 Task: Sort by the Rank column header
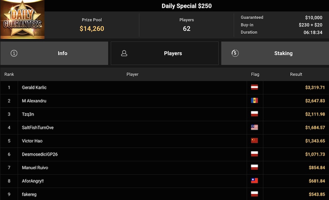click(9, 74)
